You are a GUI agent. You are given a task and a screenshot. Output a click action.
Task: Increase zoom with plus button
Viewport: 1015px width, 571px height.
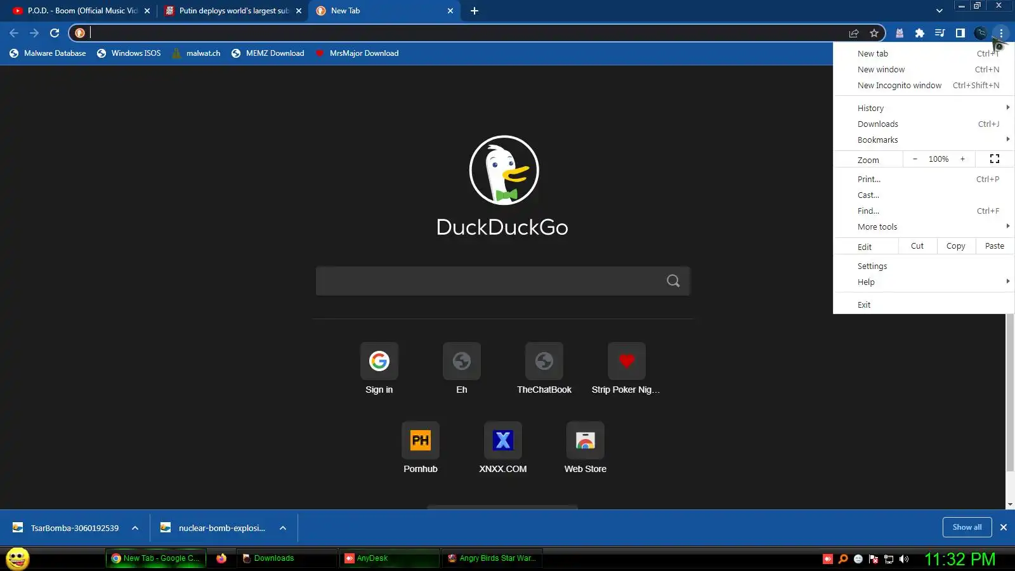[962, 159]
